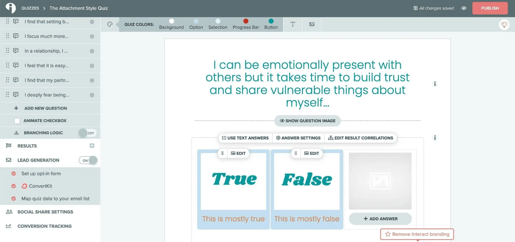The width and height of the screenshot is (515, 242).
Task: Open the text font settings icon
Action: 293,24
